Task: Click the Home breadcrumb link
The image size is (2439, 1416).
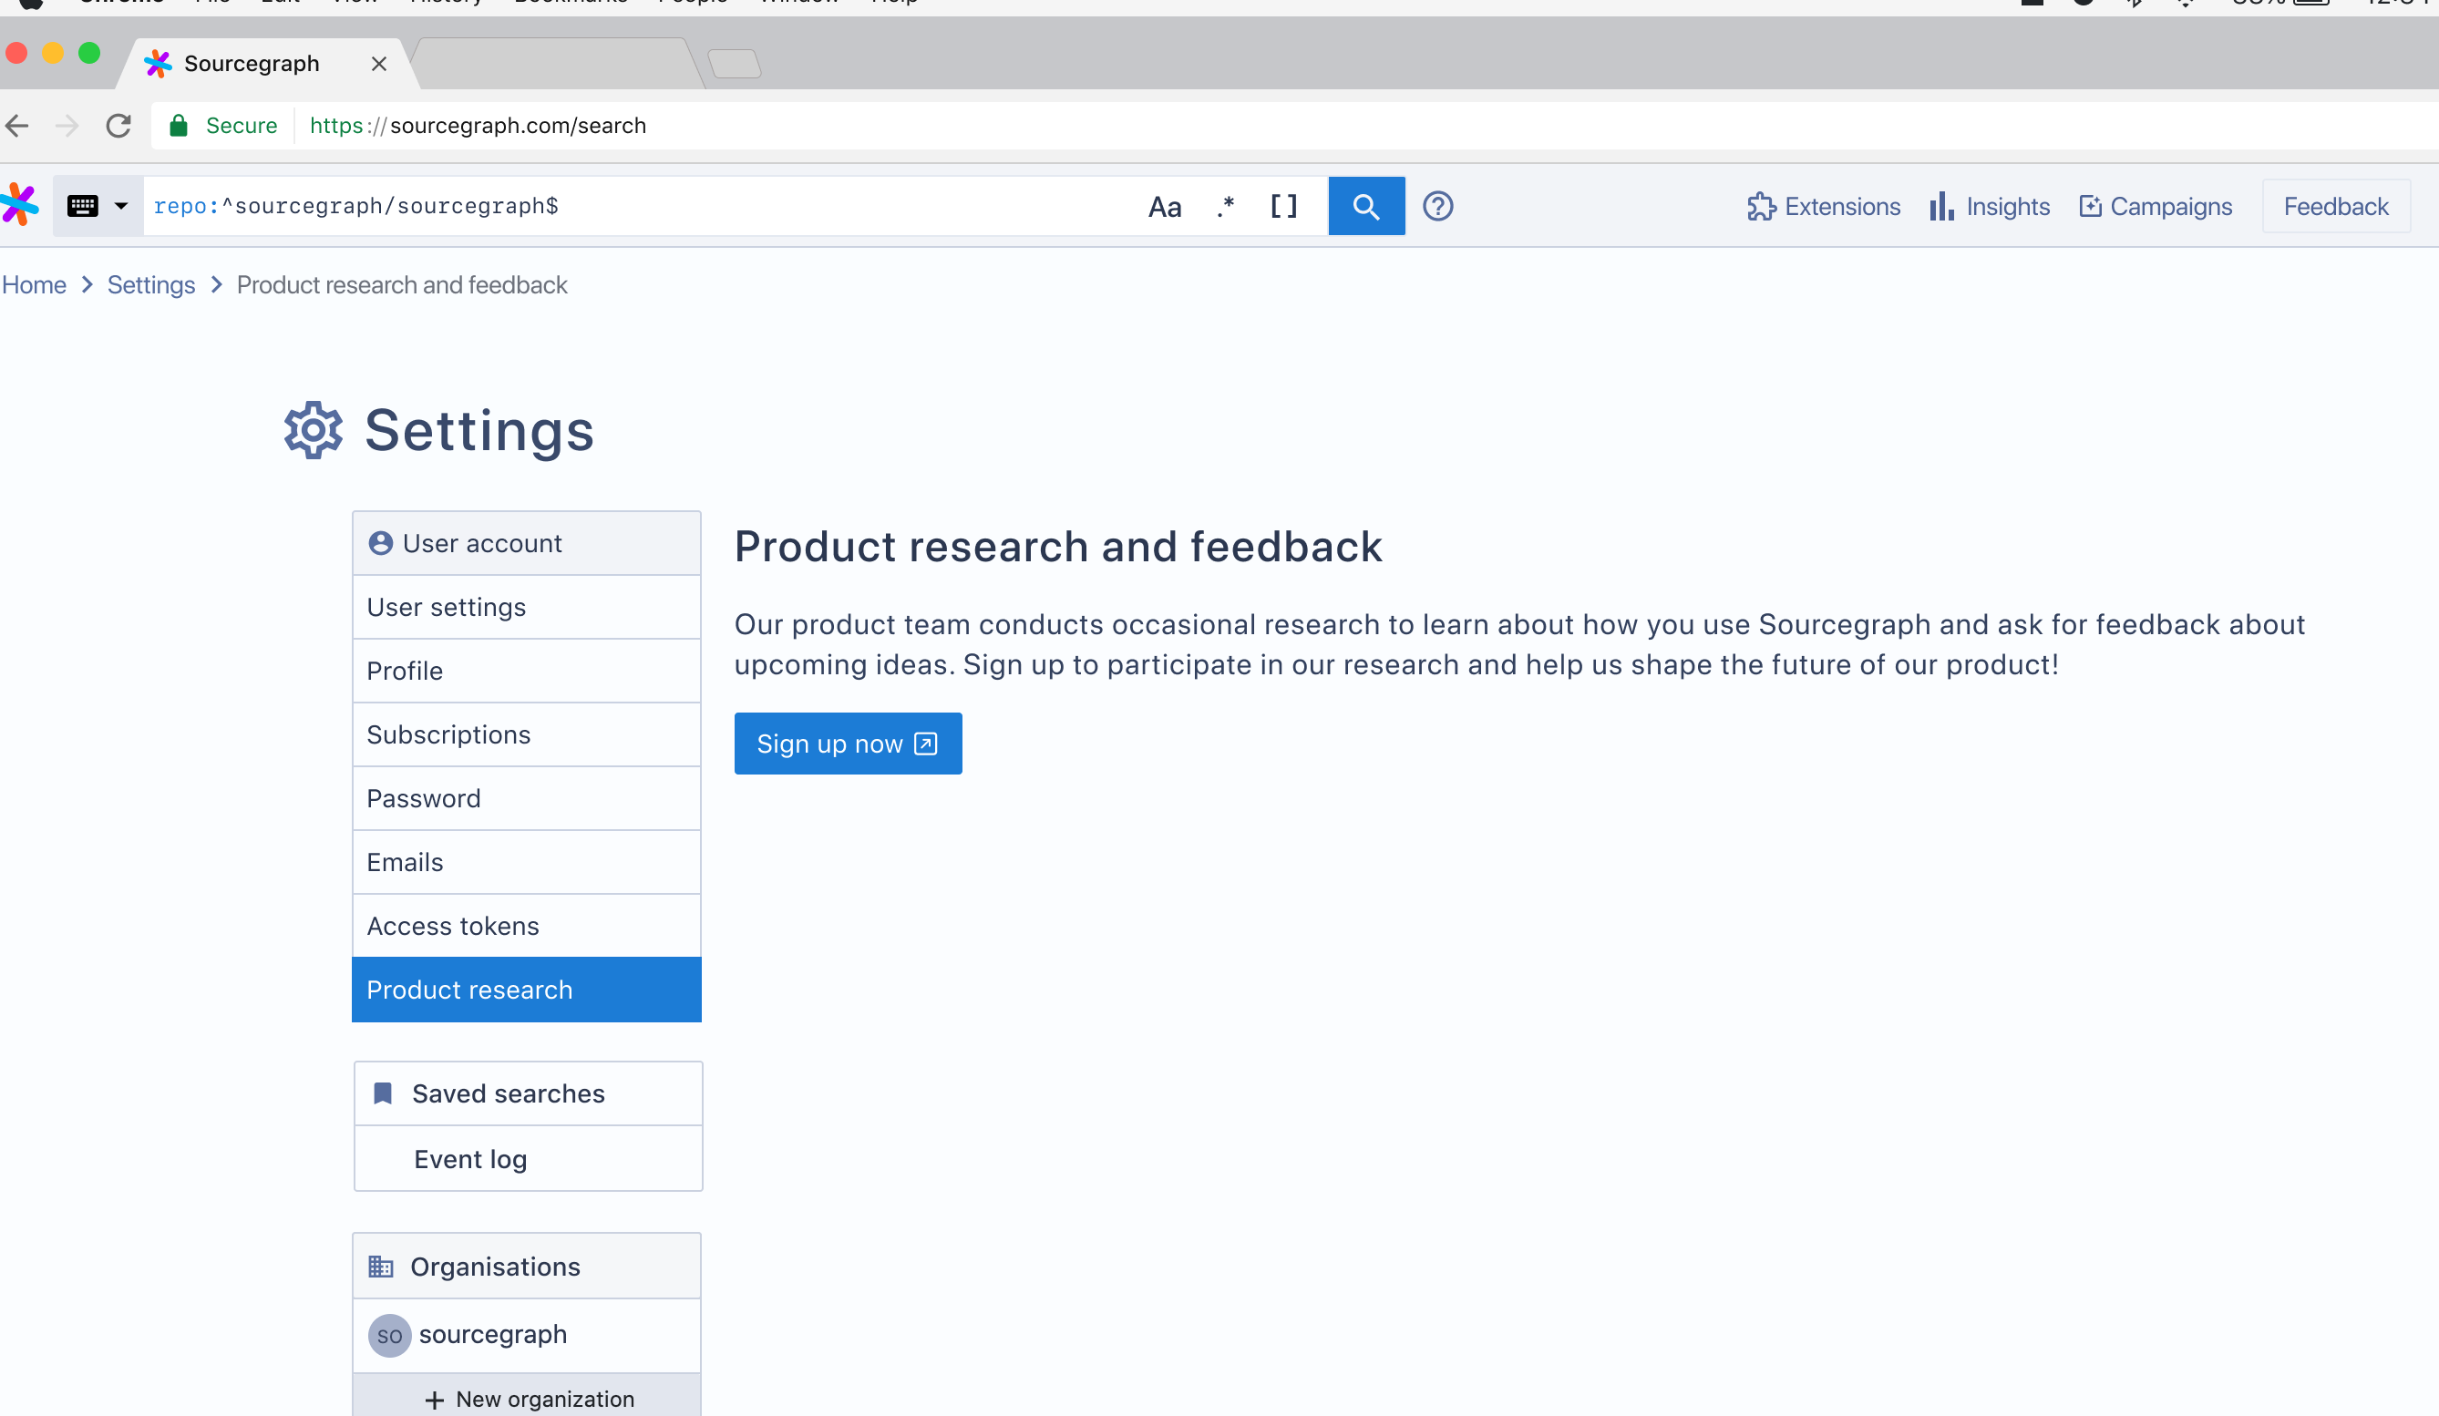Action: (x=34, y=284)
